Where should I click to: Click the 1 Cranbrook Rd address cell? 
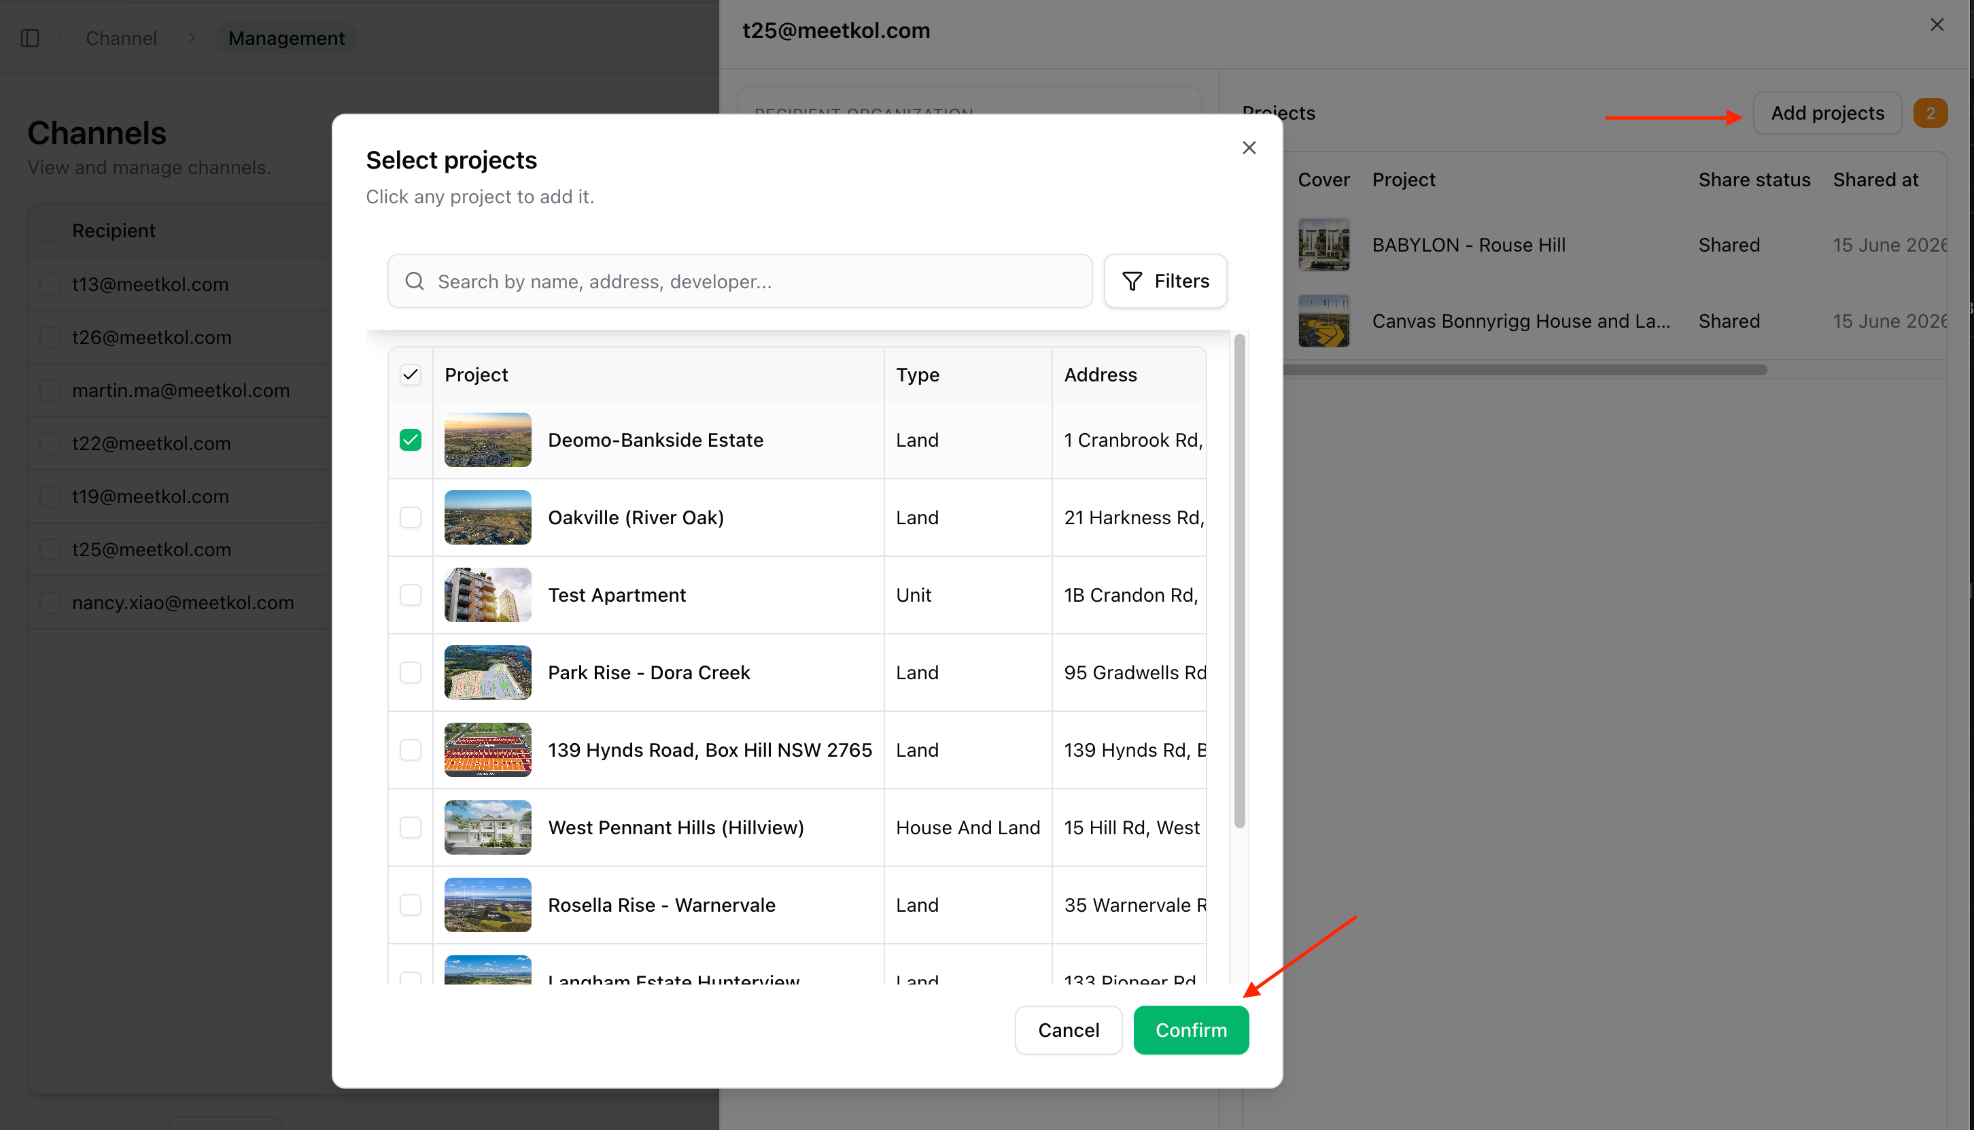coord(1133,440)
